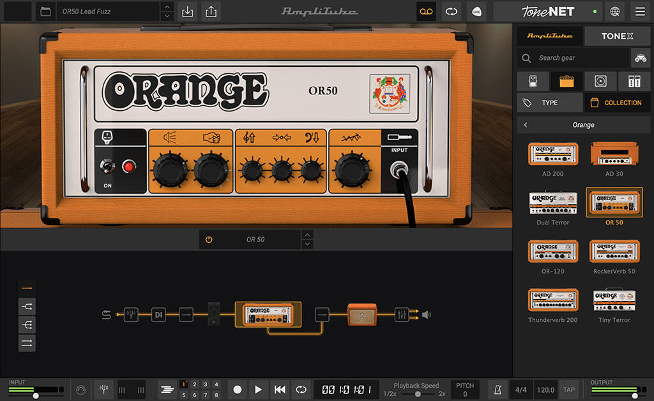The height and width of the screenshot is (401, 654).
Task: Switch to the TYPE tab
Action: (549, 102)
